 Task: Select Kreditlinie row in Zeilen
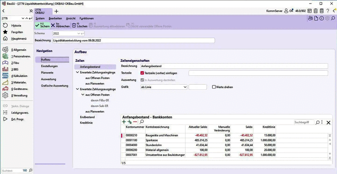click(86, 123)
